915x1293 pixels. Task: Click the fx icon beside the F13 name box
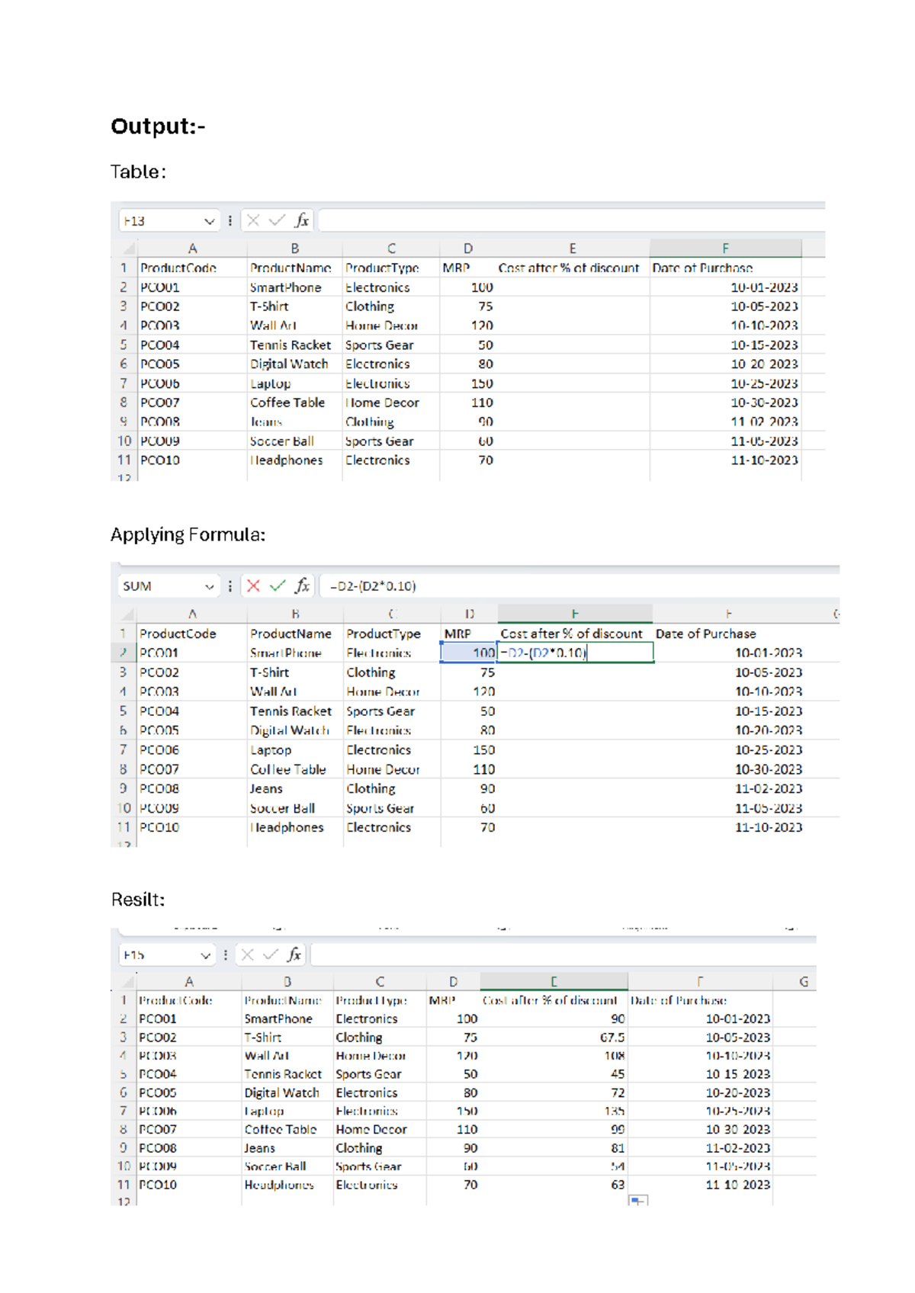(302, 220)
